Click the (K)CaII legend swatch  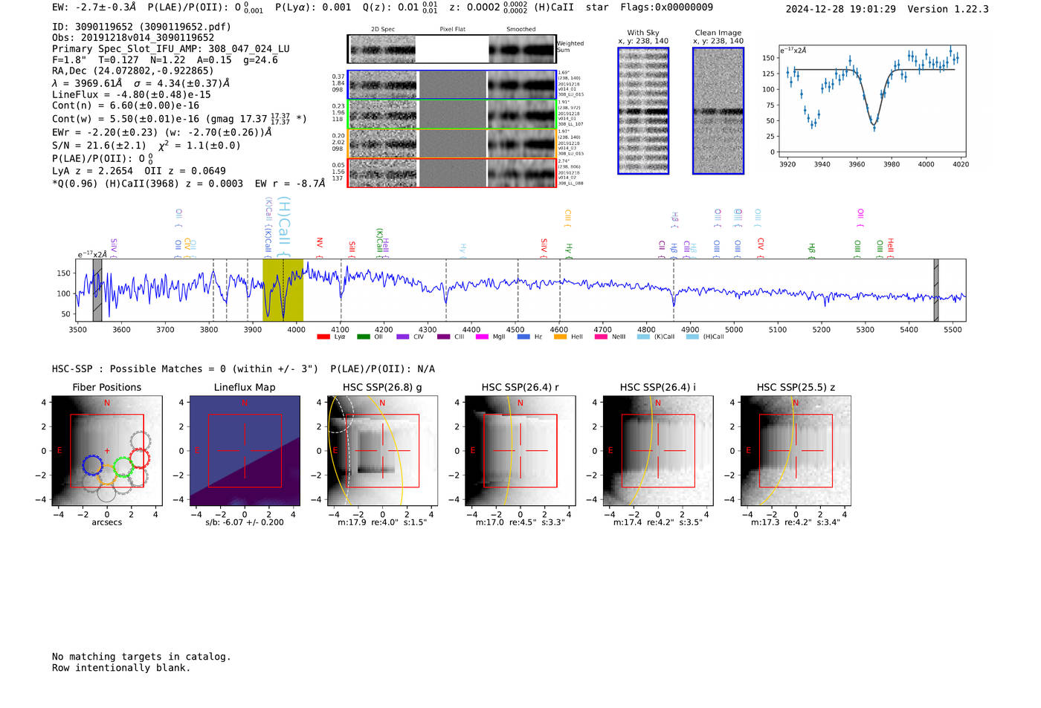click(643, 337)
